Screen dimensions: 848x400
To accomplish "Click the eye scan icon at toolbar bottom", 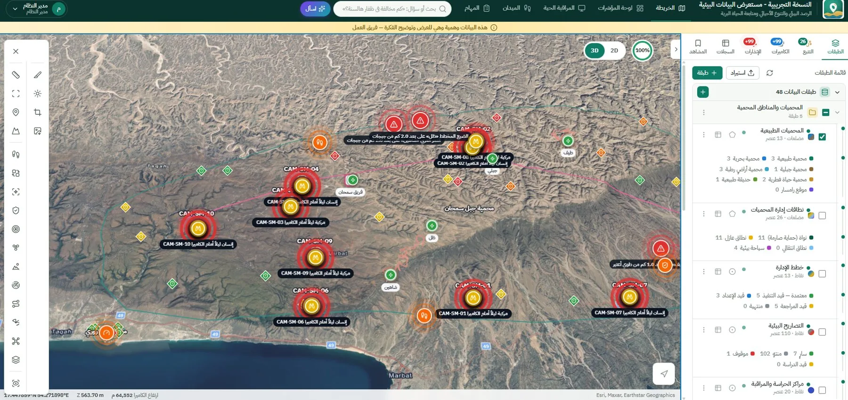I will coord(16,383).
